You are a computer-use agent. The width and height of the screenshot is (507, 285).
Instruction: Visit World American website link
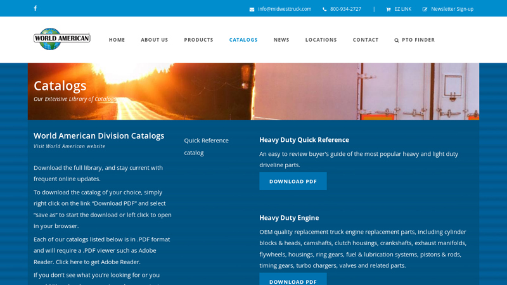point(69,146)
